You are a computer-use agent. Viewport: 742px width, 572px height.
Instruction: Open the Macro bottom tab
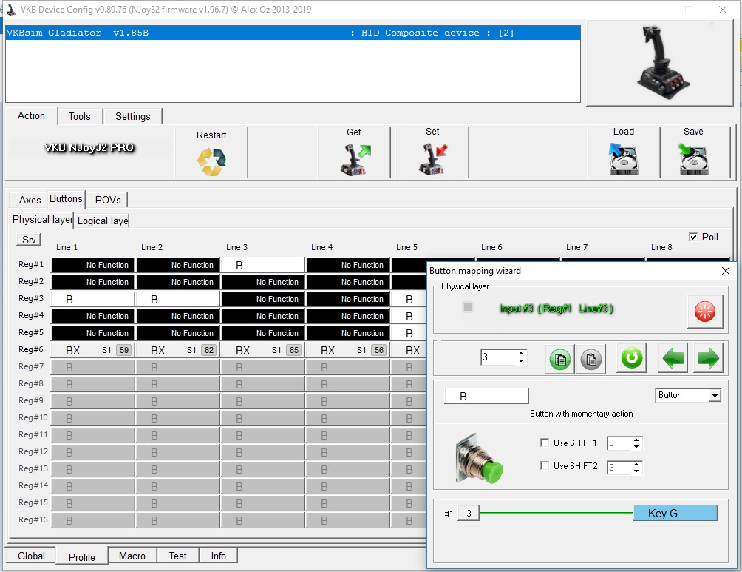[x=132, y=556]
